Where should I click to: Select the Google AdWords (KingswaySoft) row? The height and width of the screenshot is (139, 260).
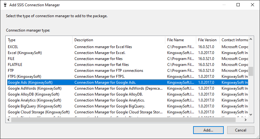[x=128, y=88]
